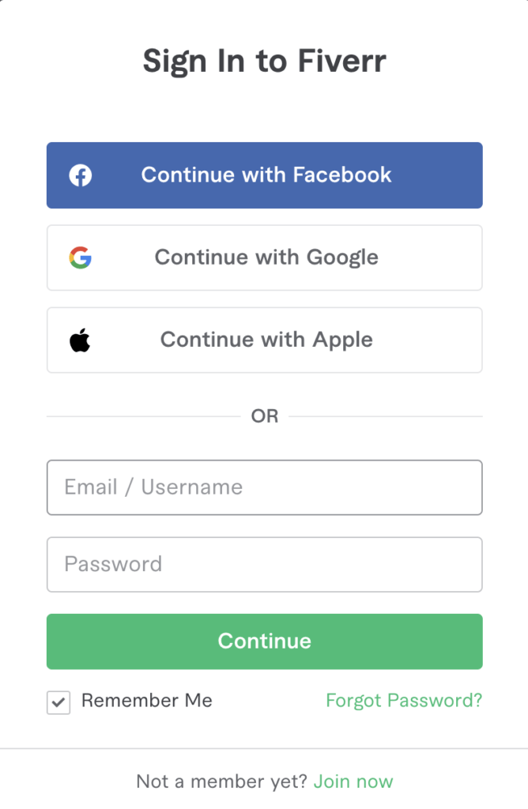Choose Continue with Google sign-in
The width and height of the screenshot is (528, 809).
pyautogui.click(x=264, y=258)
